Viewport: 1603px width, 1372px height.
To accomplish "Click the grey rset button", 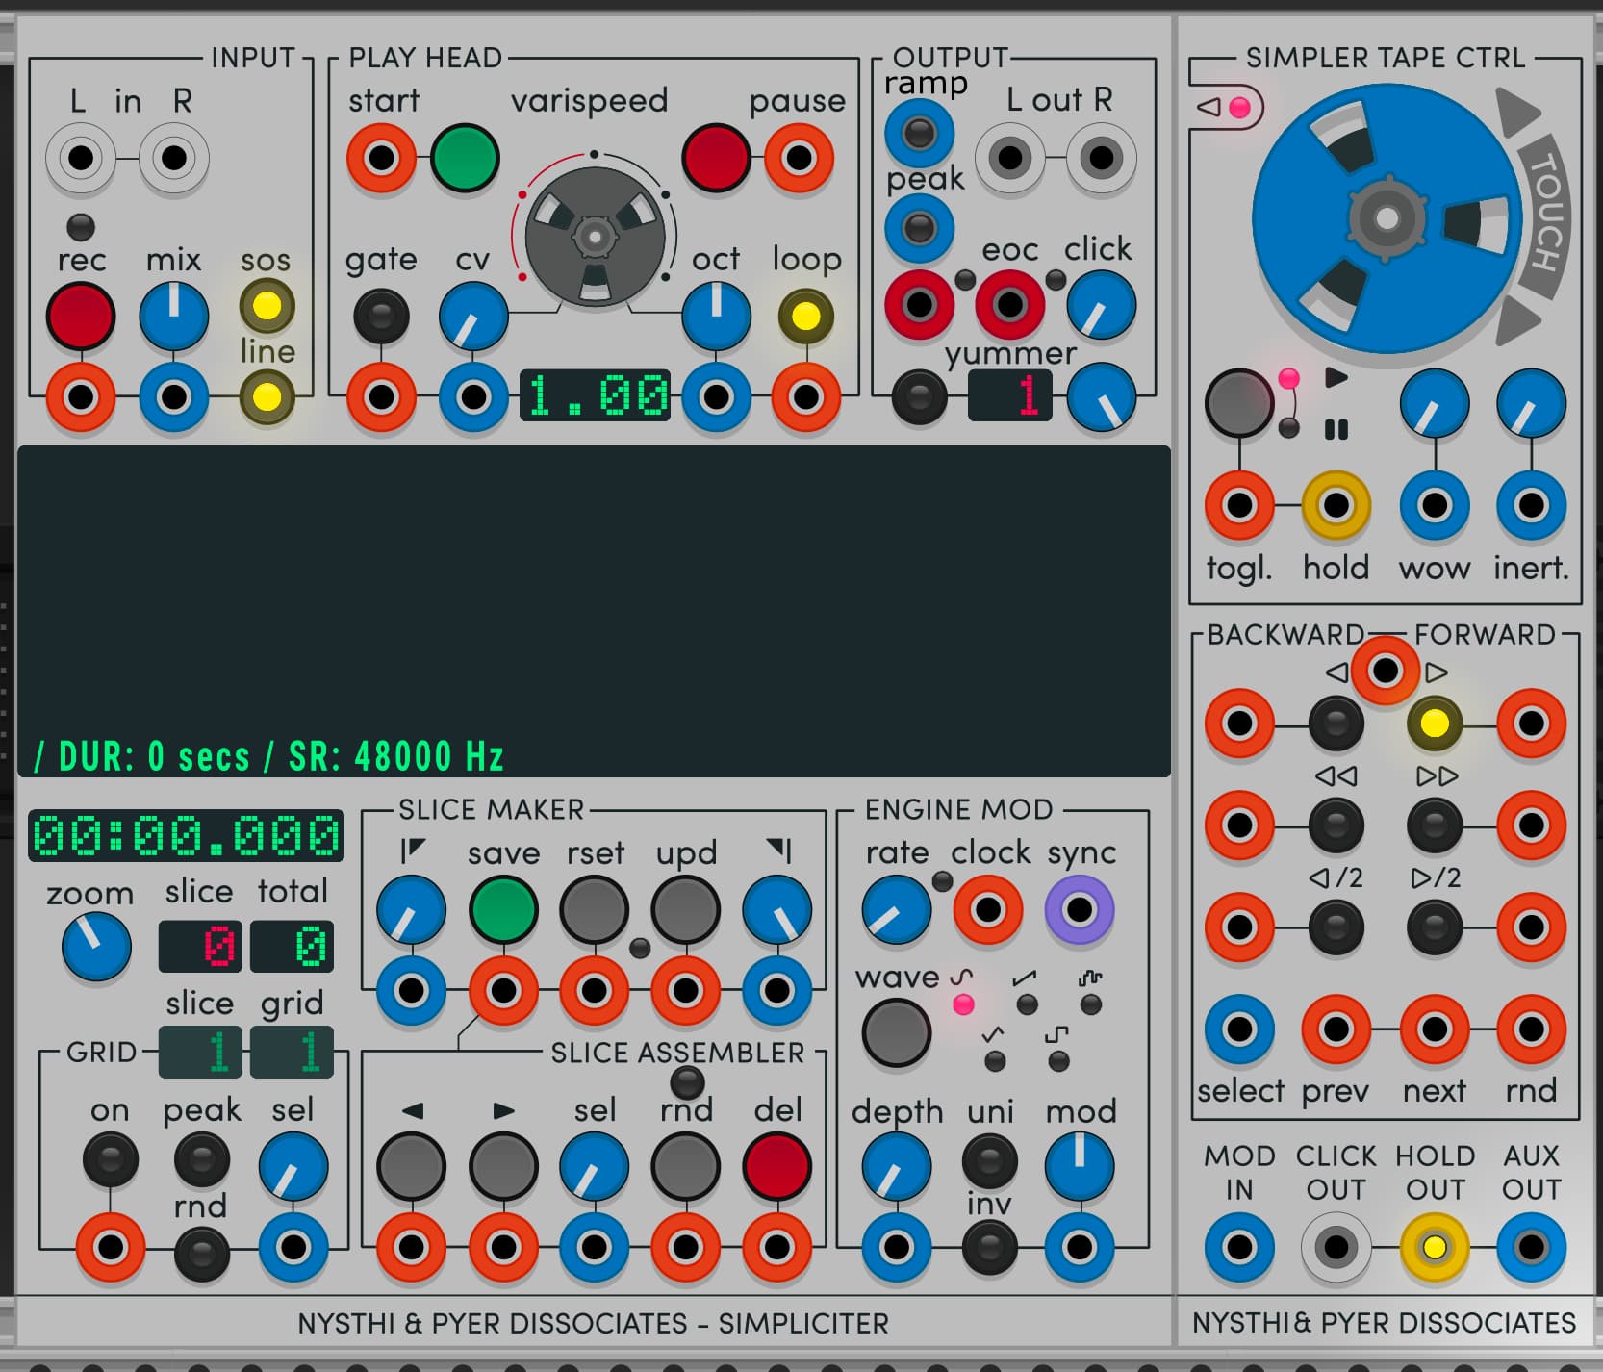I will point(595,909).
